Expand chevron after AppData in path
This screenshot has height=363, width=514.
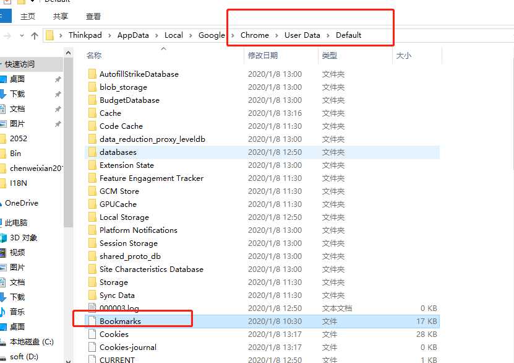coord(156,35)
